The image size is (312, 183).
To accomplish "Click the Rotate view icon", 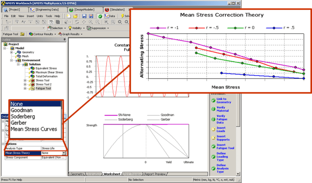I will coord(77,22).
